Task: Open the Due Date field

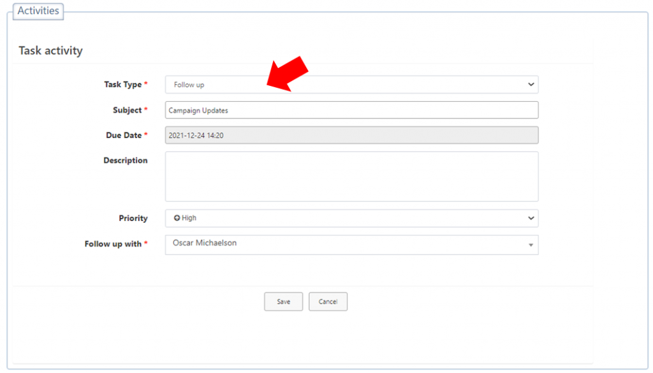Action: (x=351, y=135)
